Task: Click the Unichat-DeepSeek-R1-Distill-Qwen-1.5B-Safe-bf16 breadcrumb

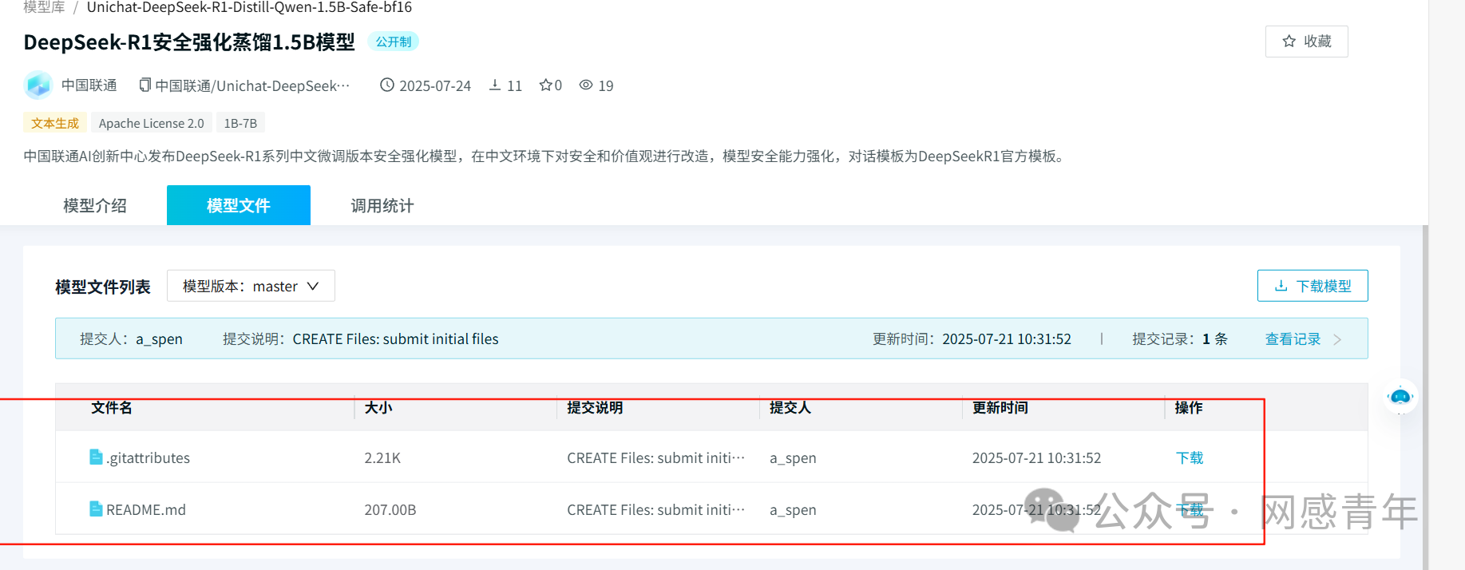Action: coord(249,7)
